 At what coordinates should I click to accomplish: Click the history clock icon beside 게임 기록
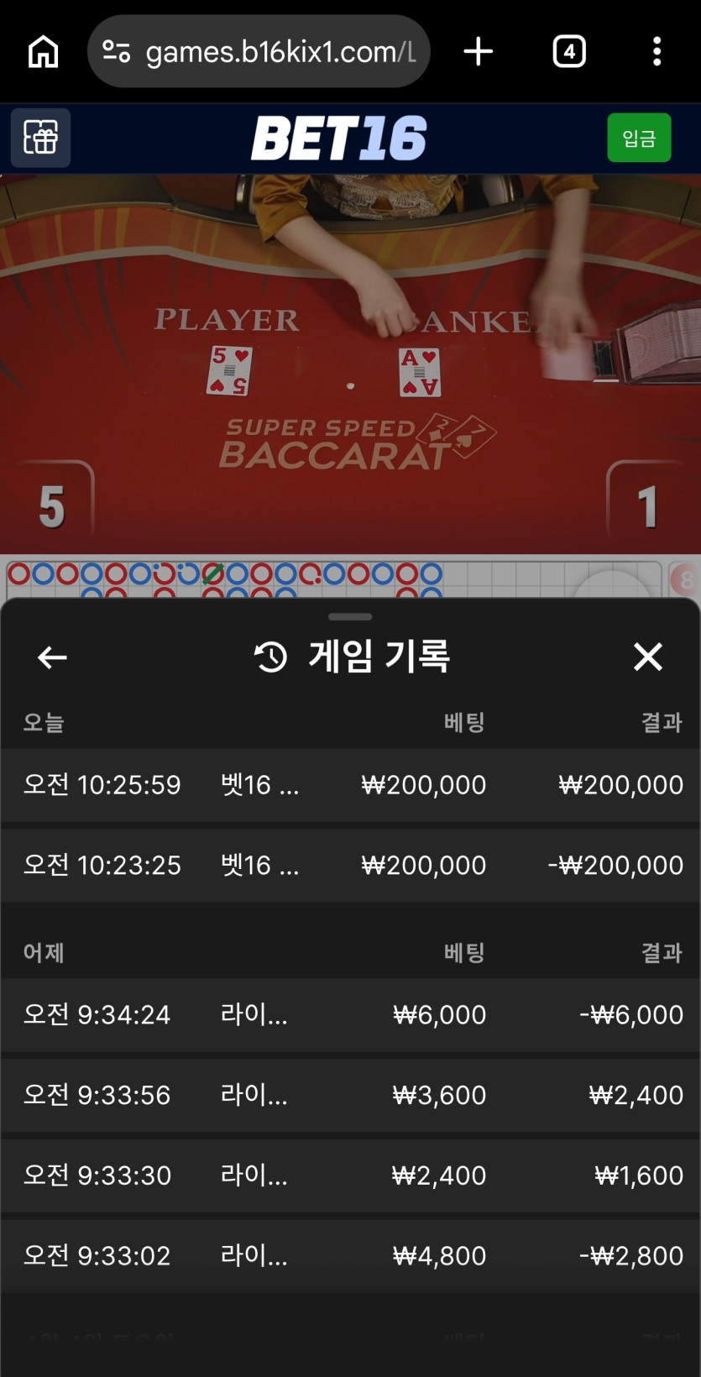point(270,657)
